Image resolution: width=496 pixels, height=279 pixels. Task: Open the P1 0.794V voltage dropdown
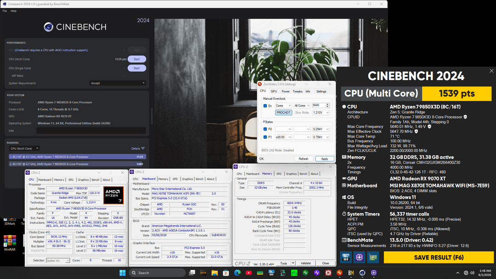[321, 137]
